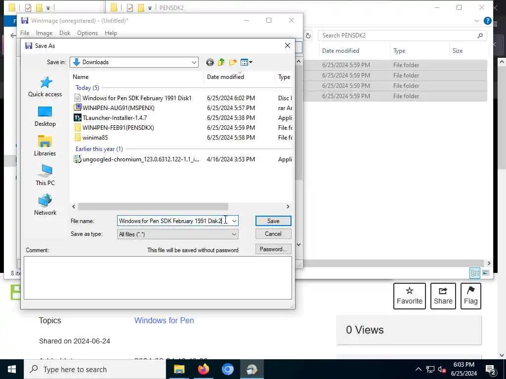Sort Explorer by Size column
This screenshot has width=506, height=379.
[457, 51]
